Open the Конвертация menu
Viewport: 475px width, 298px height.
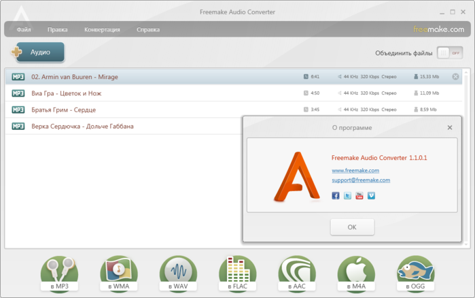102,29
